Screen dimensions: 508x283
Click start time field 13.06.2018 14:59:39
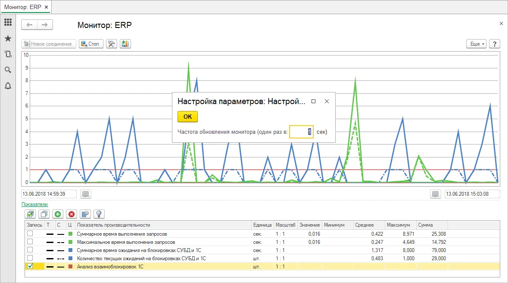pos(49,194)
